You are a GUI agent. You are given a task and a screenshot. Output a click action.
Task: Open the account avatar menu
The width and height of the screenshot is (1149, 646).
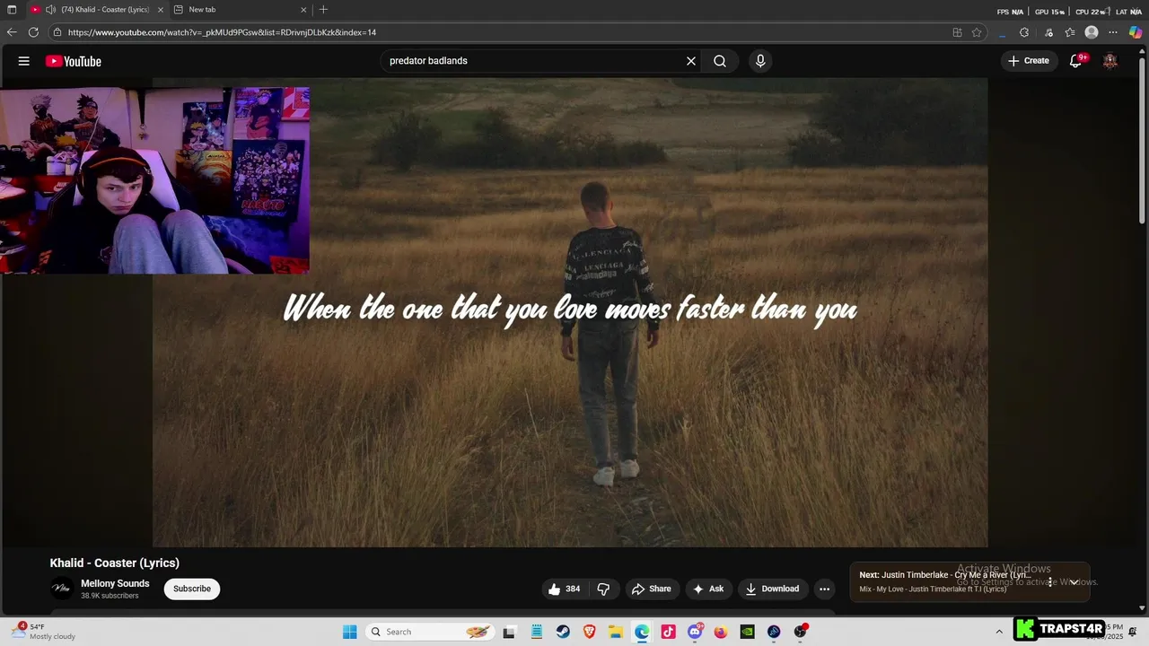[1110, 61]
